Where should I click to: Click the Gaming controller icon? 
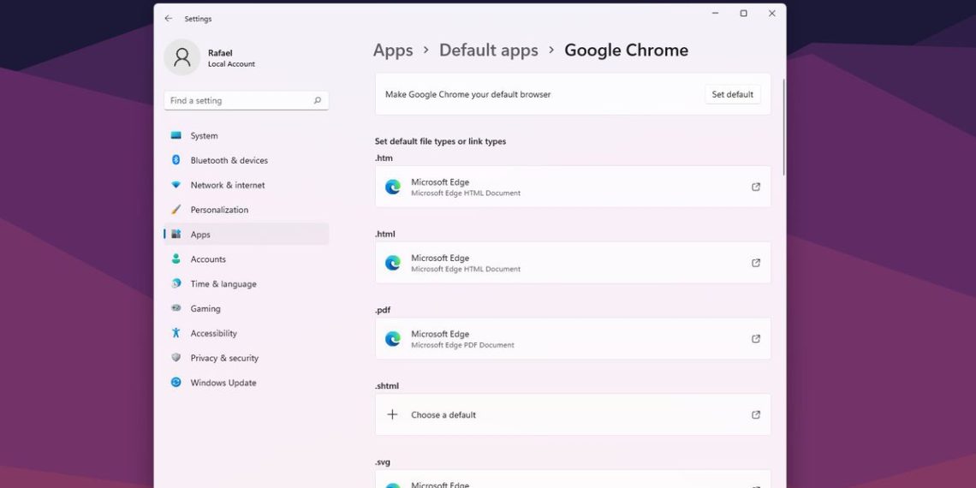(x=176, y=308)
